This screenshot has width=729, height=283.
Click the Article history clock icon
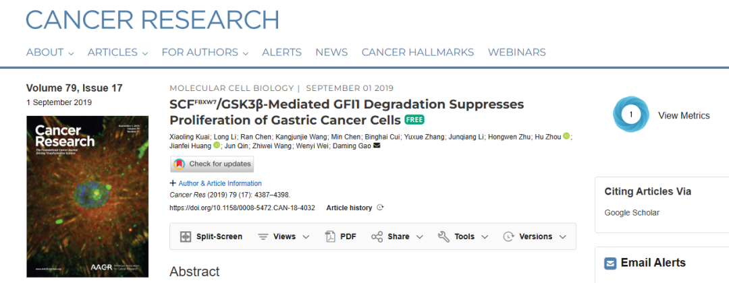380,208
